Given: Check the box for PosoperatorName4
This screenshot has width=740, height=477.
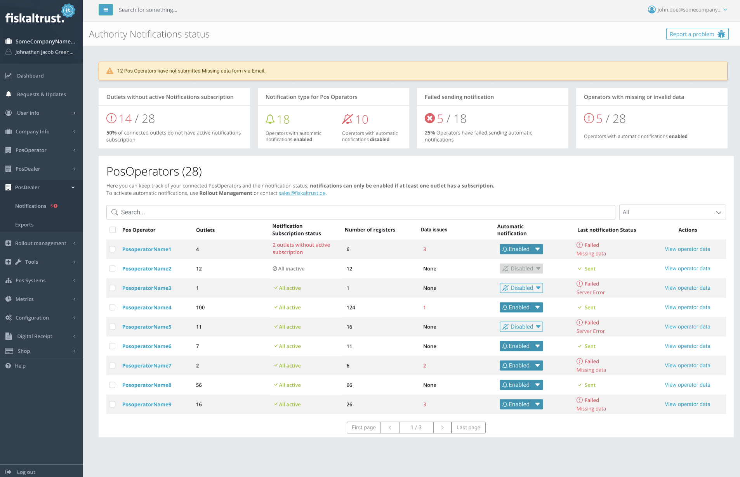Looking at the screenshot, I should (x=112, y=307).
